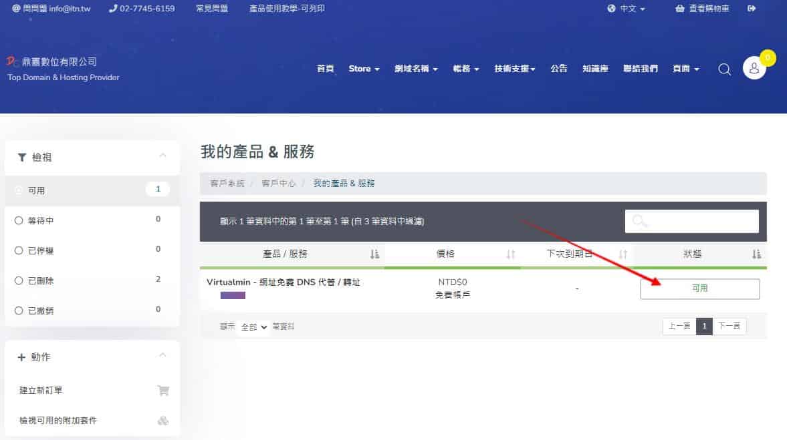Open the 全部 entries-per-page dropdown
Viewport: 787px width, 440px height.
click(x=253, y=327)
